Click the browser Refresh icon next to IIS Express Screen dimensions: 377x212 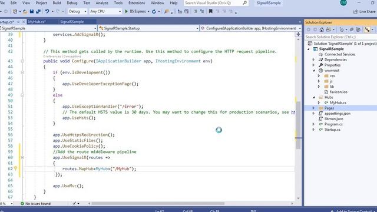point(154,11)
